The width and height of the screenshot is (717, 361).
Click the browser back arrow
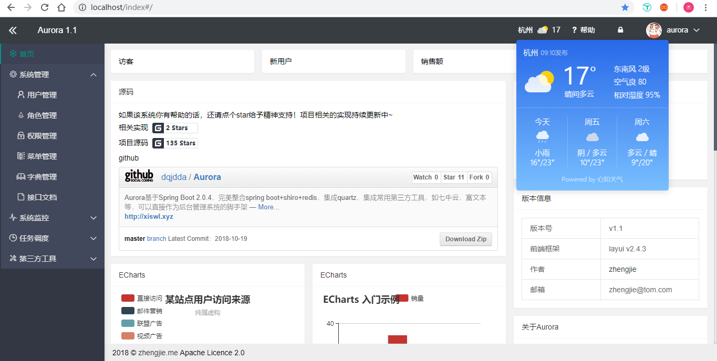pyautogui.click(x=11, y=7)
